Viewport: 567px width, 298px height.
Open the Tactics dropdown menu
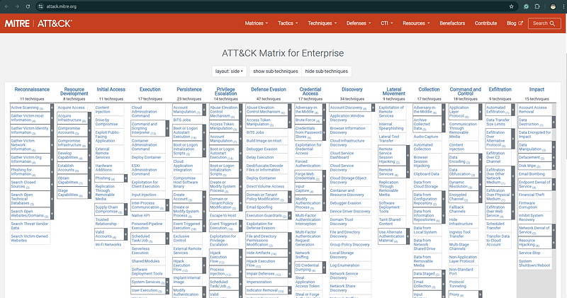(x=288, y=23)
